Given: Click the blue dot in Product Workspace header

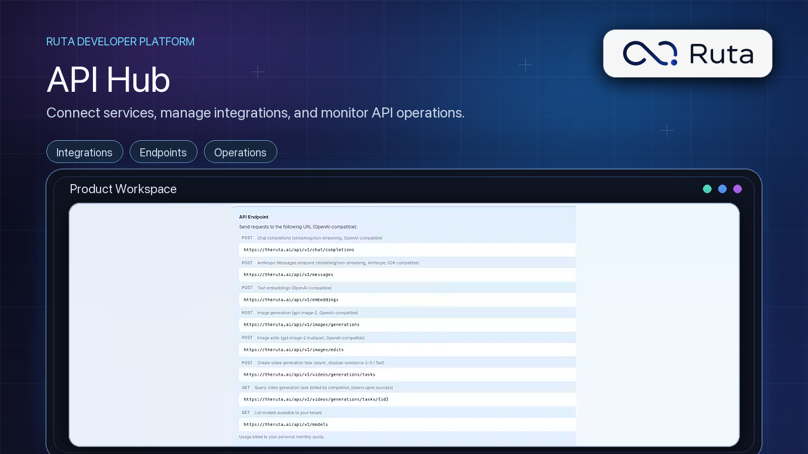Looking at the screenshot, I should [722, 189].
